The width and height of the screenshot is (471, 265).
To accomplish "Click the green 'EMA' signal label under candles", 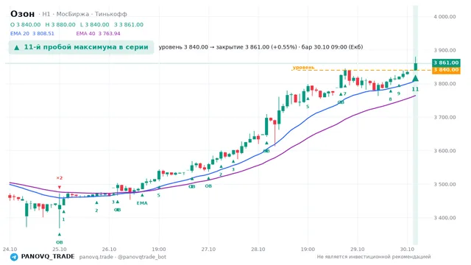I will point(142,203).
